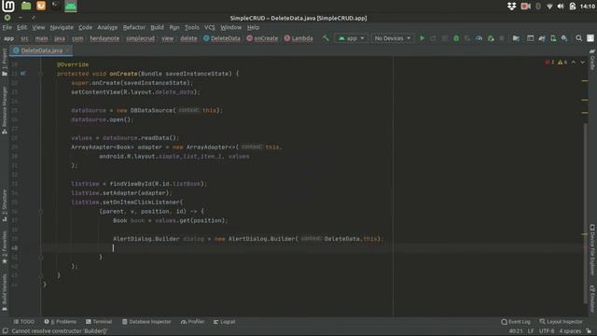The height and width of the screenshot is (336, 597).
Task: Click the red error count indicator
Action: click(549, 63)
